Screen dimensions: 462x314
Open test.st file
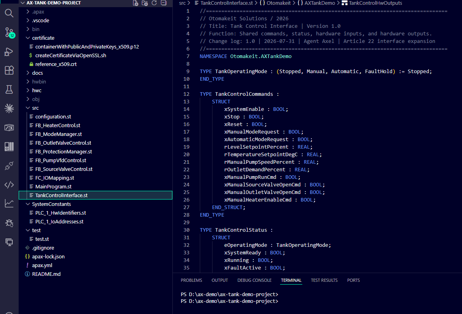pos(95,239)
